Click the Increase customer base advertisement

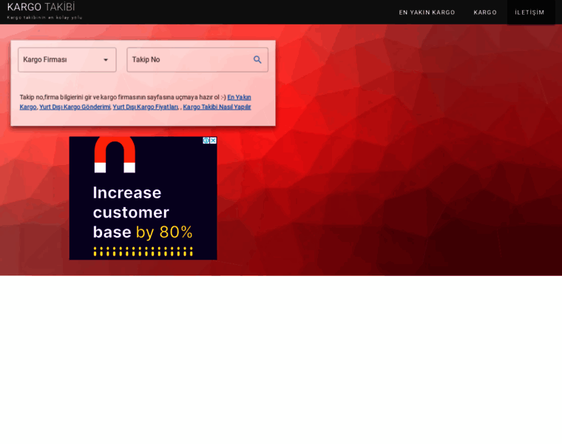click(x=143, y=198)
